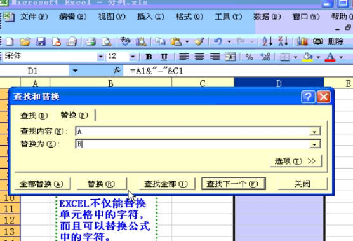
Task: Click the 查找全部(I) button
Action: (166, 184)
